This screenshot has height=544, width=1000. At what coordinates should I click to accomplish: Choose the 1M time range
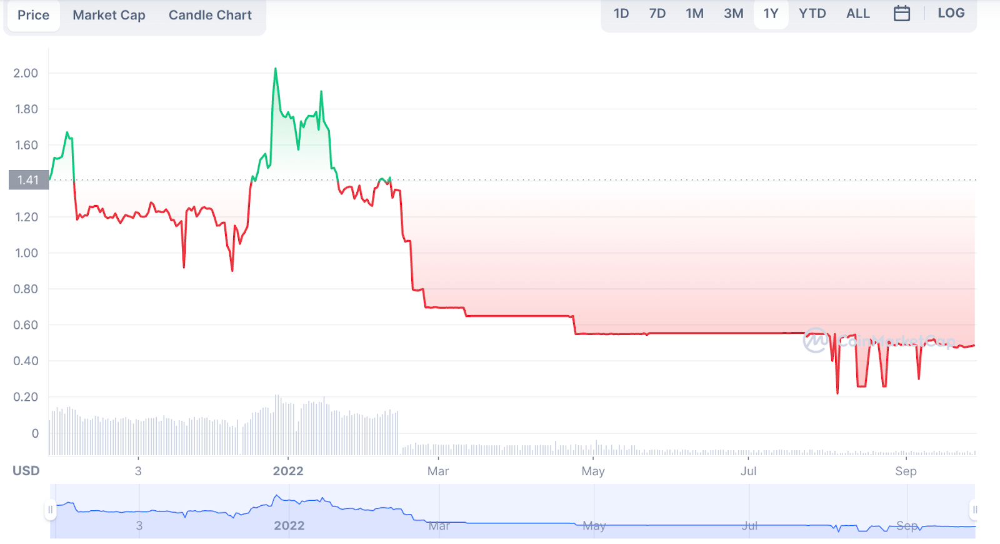click(x=694, y=13)
